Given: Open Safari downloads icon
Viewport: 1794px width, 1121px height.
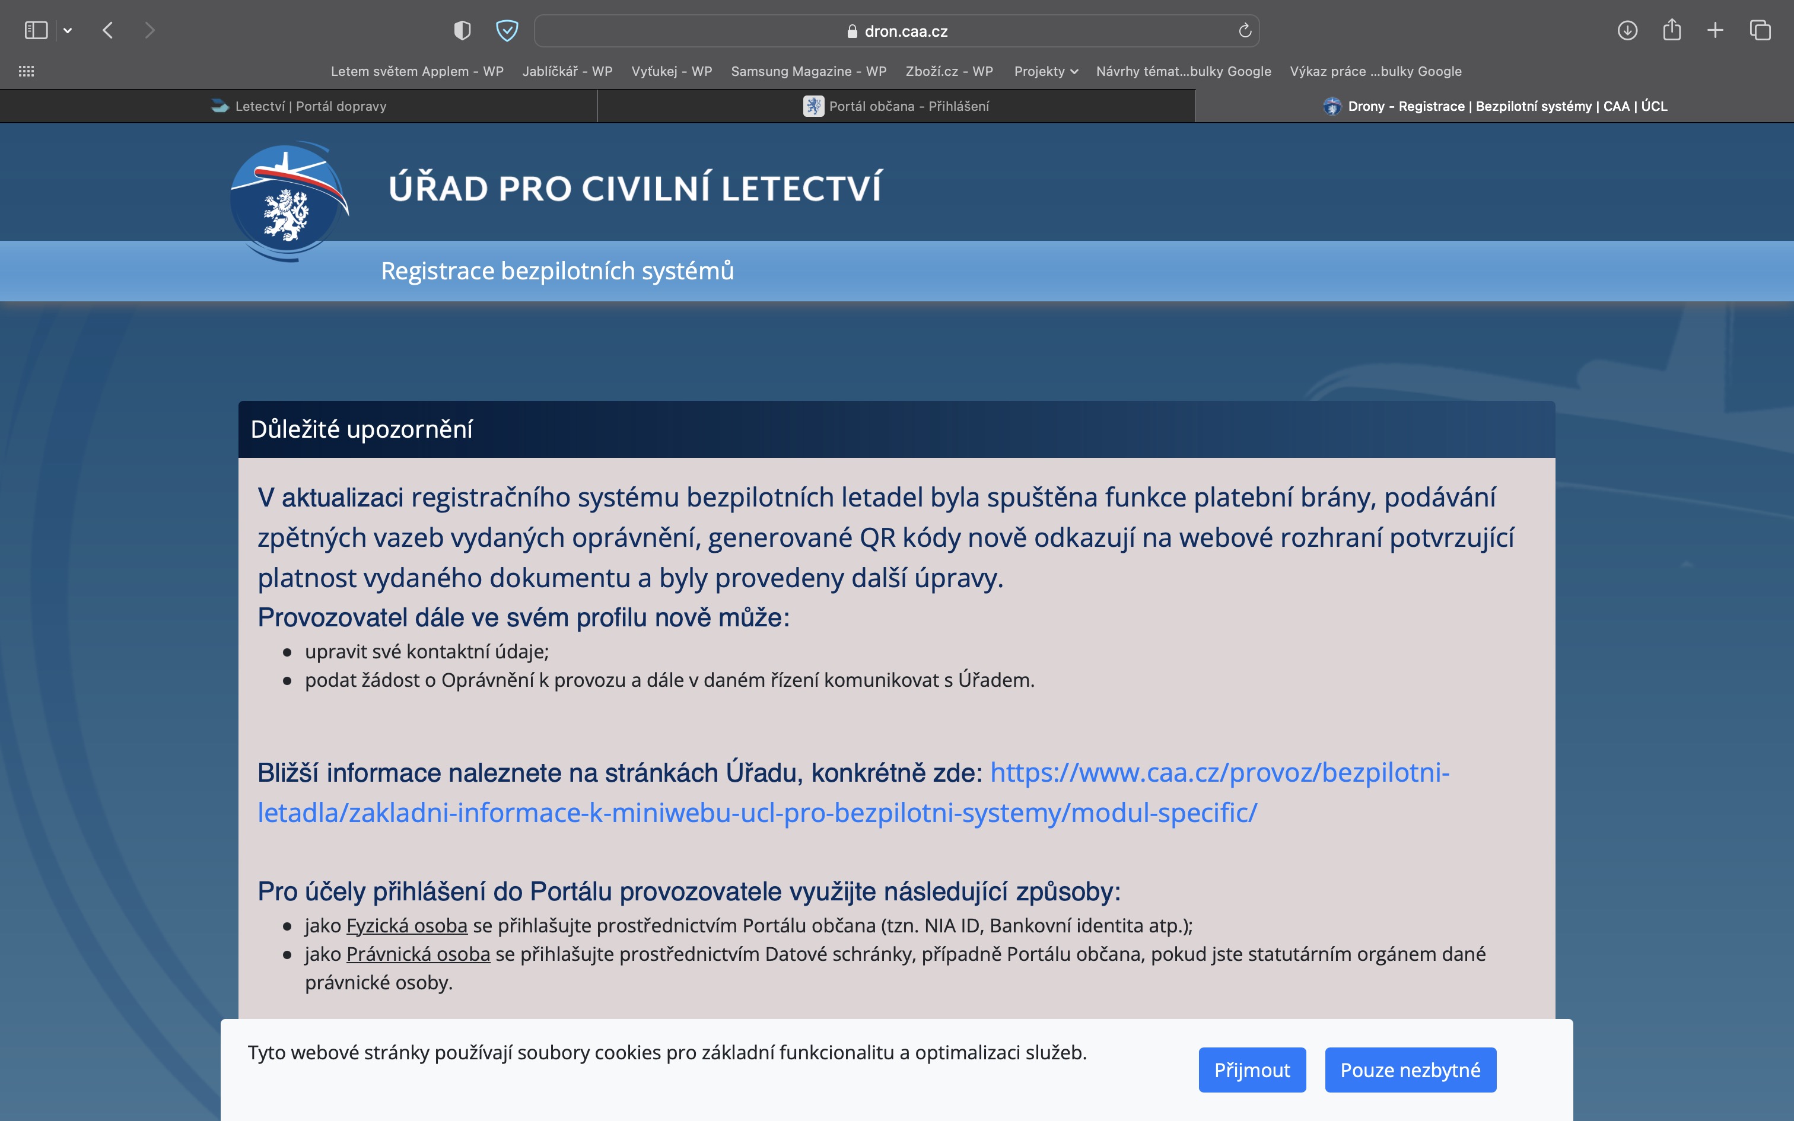Looking at the screenshot, I should tap(1627, 30).
